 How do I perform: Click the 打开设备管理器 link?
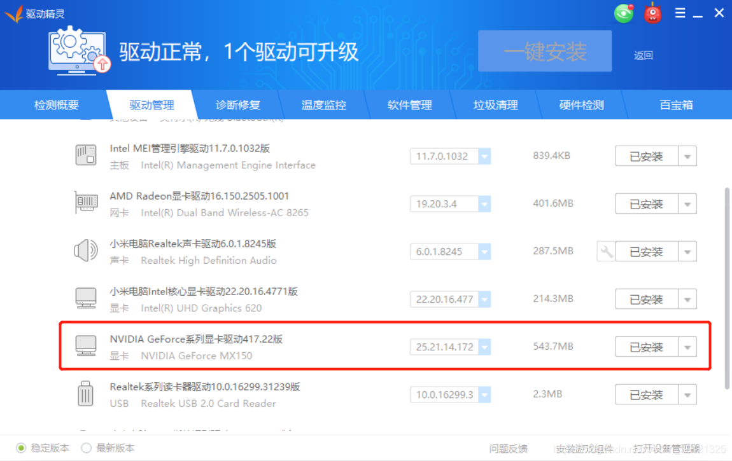coord(666,448)
